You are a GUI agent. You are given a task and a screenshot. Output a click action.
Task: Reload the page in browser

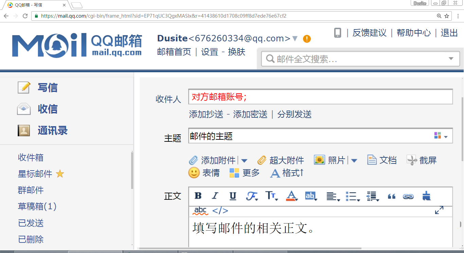point(25,16)
